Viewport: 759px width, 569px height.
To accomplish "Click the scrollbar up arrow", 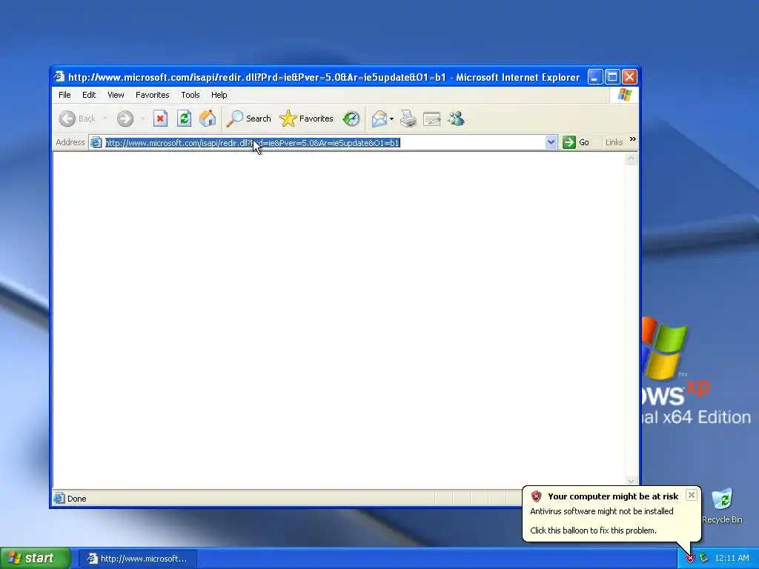I will pos(631,159).
